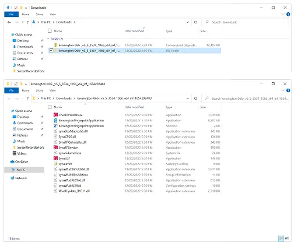Select the SynaFPService application icon
The width and height of the screenshot is (294, 245).
(55, 148)
